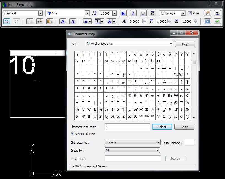Click the Paste clipboard icon

(x=50, y=22)
